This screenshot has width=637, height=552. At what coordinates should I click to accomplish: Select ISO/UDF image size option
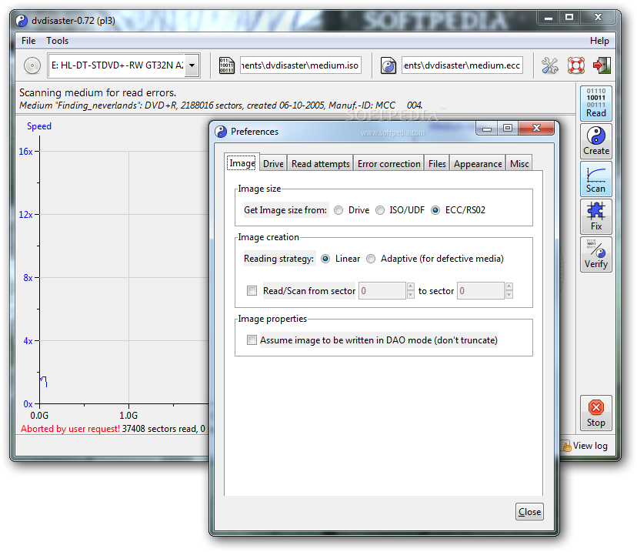[380, 210]
